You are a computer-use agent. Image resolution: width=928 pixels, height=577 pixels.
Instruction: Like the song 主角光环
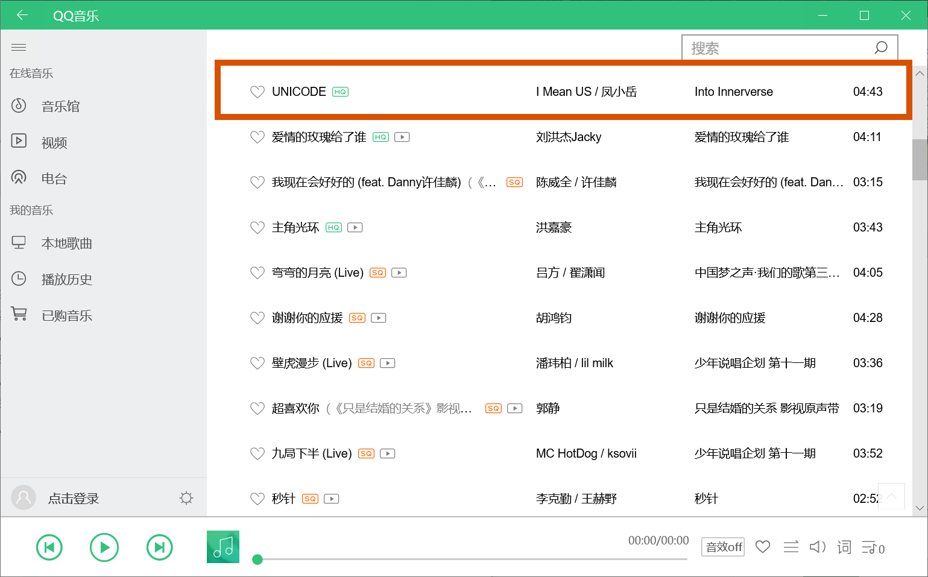tap(257, 227)
